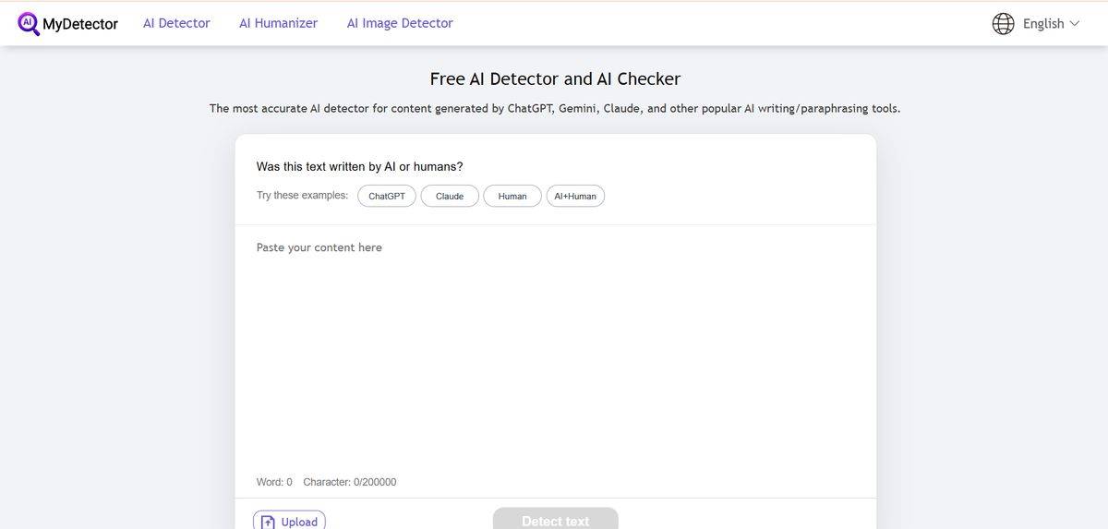Click 'Was this text written by AI or humans?'
Viewport: 1108px width, 529px height.
pyautogui.click(x=360, y=166)
